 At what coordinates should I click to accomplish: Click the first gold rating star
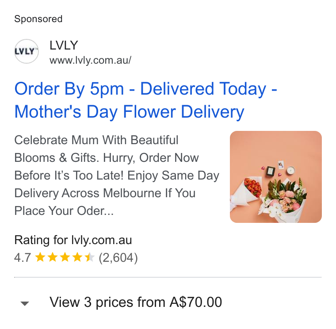[x=40, y=257]
